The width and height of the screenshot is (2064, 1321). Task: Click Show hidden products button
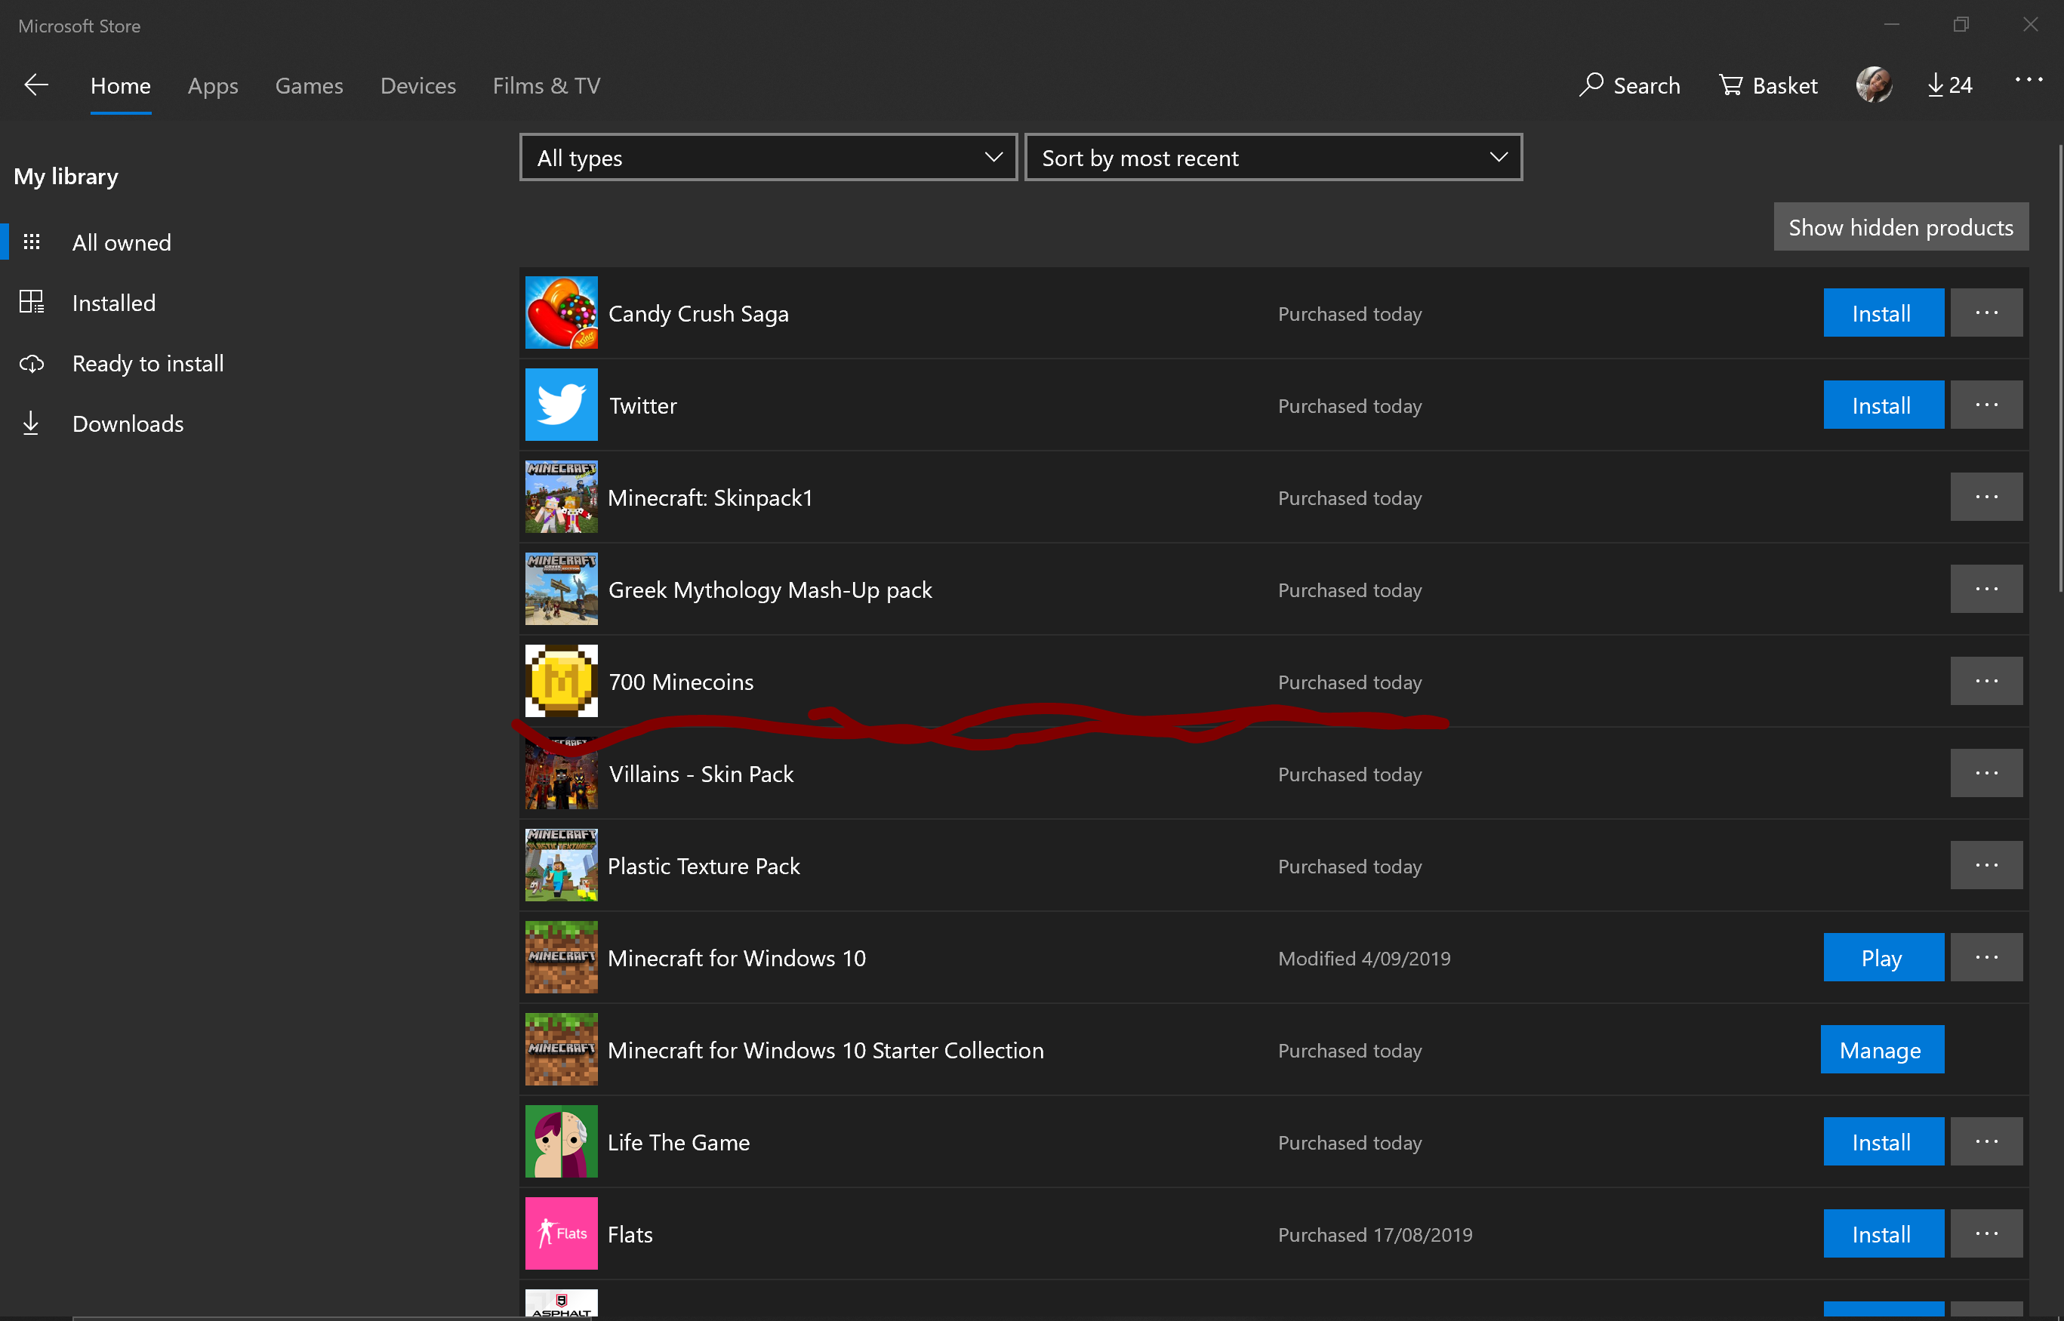(1900, 226)
